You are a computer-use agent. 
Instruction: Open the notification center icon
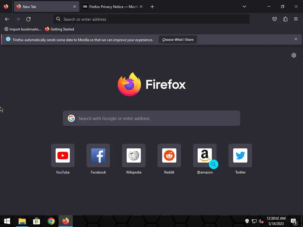point(294,221)
